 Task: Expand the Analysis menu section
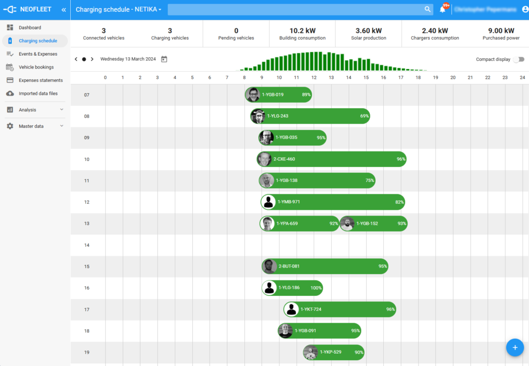(35, 110)
